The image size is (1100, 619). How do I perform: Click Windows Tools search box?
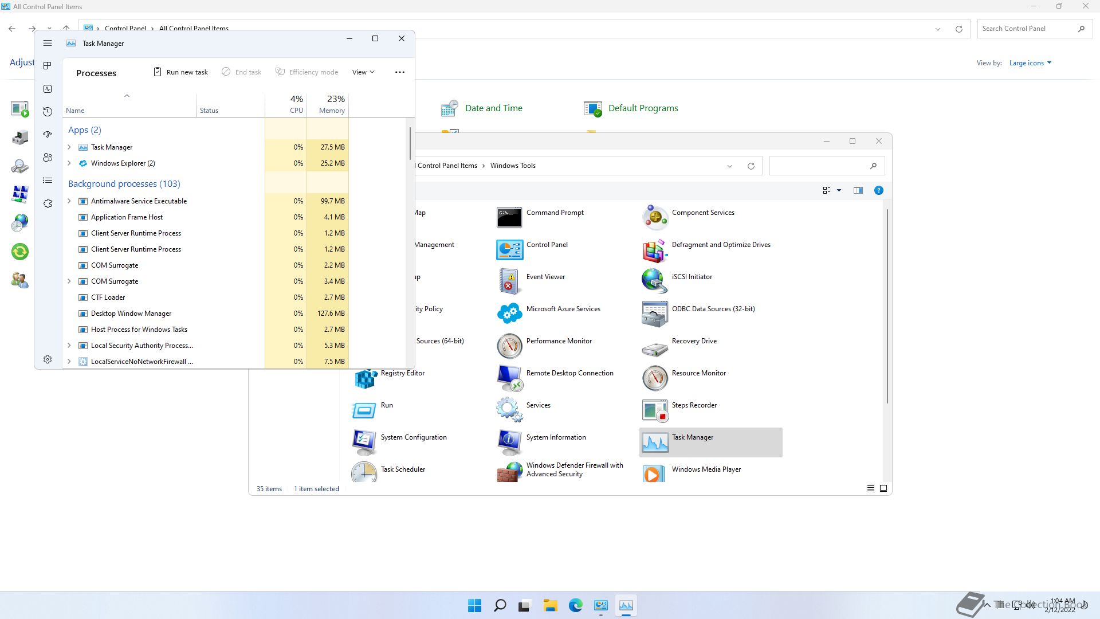tap(827, 166)
